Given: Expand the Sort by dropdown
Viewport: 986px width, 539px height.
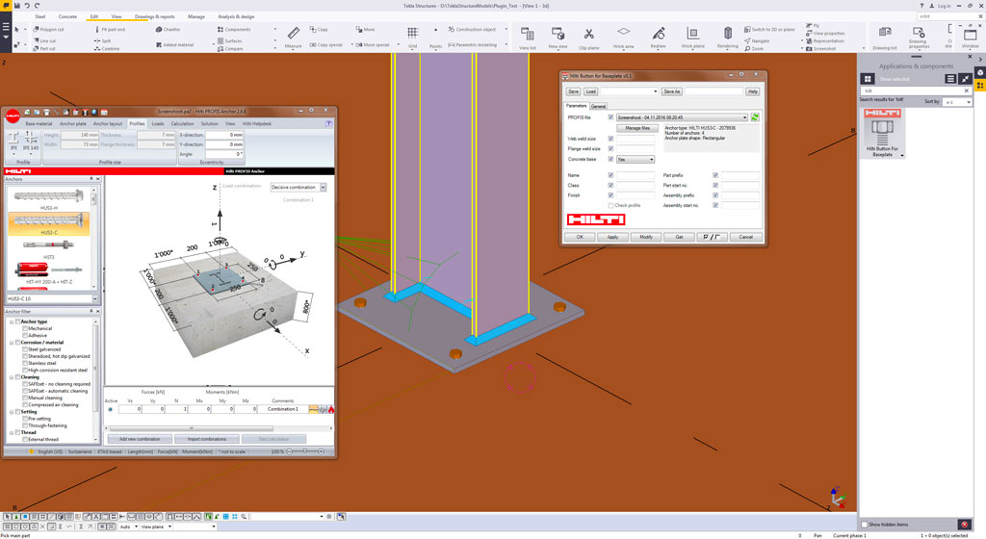Looking at the screenshot, I should pyautogui.click(x=958, y=101).
